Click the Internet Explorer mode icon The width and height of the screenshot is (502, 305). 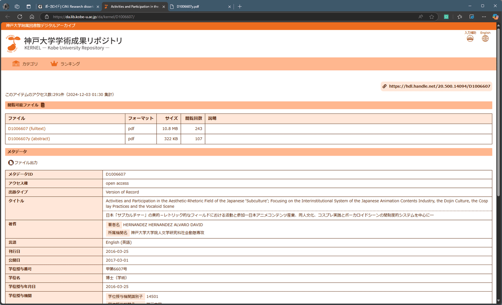click(x=471, y=17)
